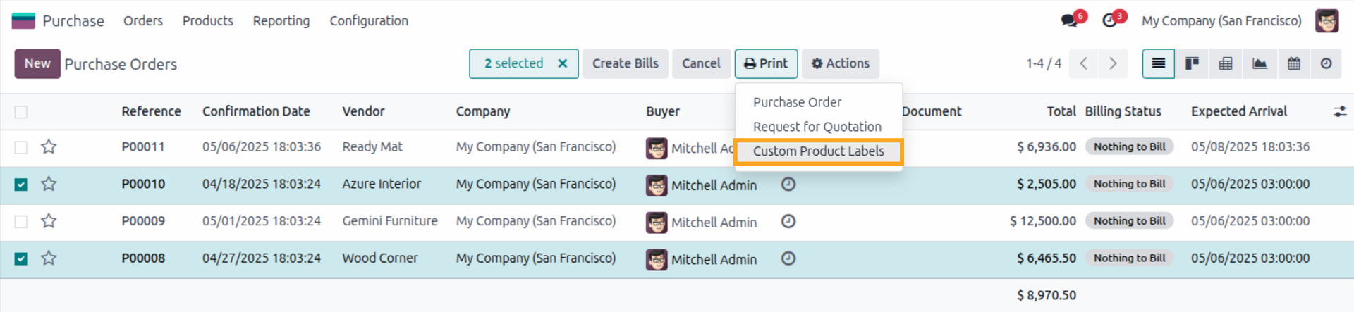Switch to activity view
The image size is (1354, 312).
[x=1326, y=63]
